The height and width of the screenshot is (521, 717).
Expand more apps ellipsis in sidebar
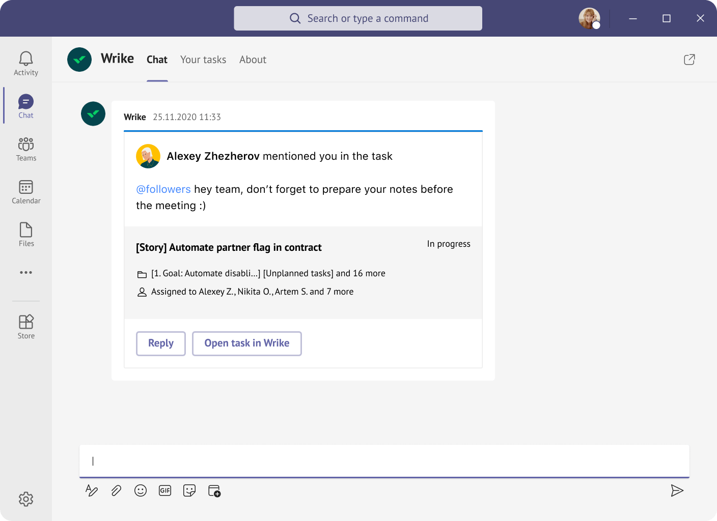pos(26,273)
